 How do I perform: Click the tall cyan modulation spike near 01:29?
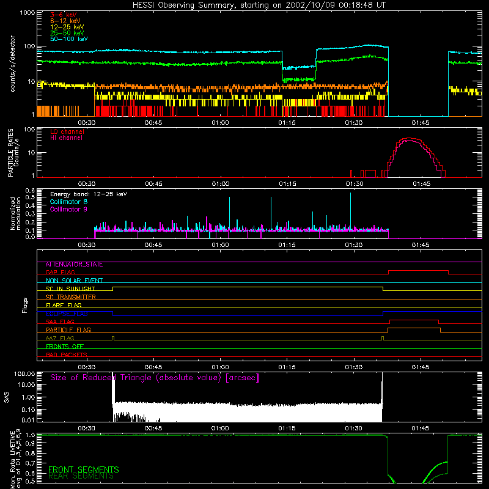click(350, 210)
